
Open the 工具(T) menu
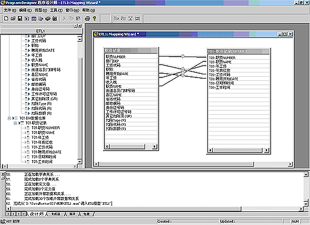tap(56, 10)
